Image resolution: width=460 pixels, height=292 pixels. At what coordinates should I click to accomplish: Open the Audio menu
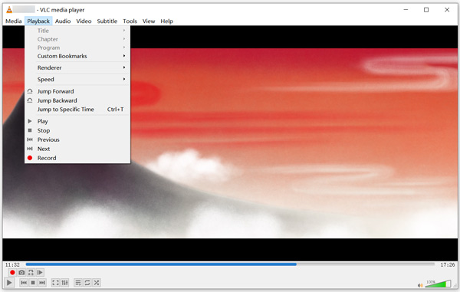point(63,21)
